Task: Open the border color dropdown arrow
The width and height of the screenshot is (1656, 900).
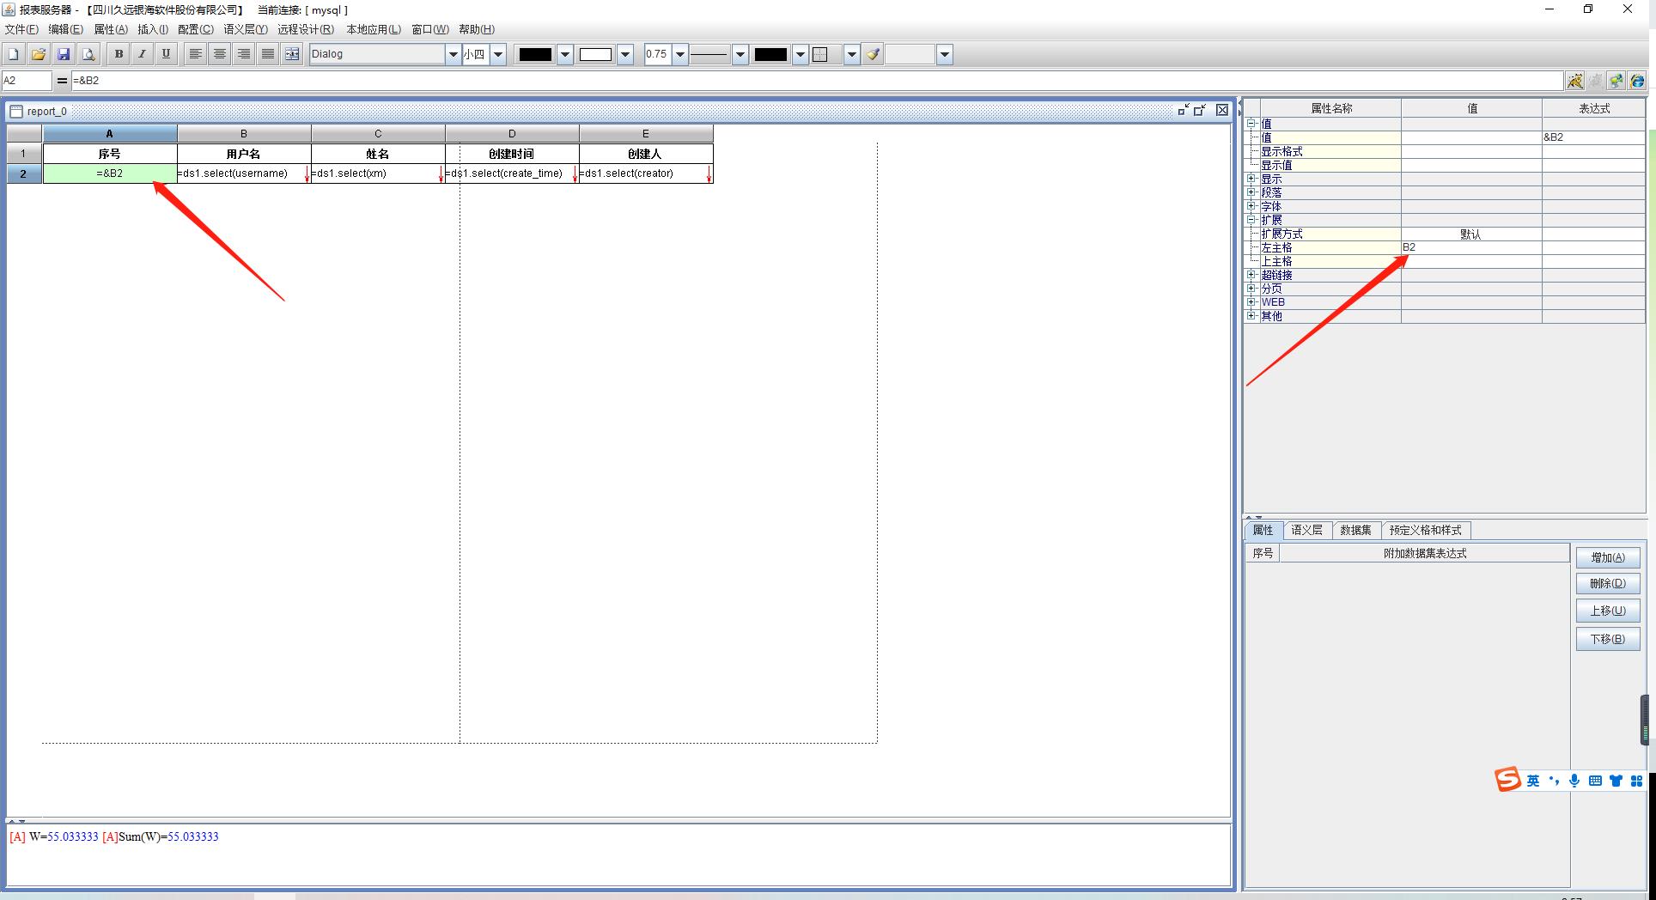Action: pos(801,54)
